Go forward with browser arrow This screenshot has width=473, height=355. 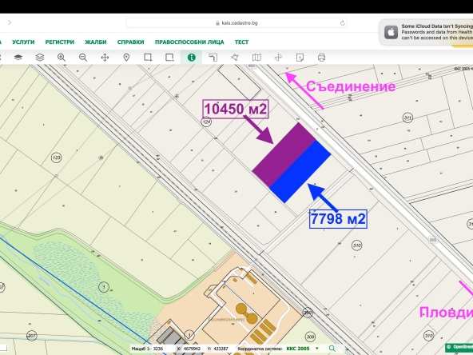(10, 22)
